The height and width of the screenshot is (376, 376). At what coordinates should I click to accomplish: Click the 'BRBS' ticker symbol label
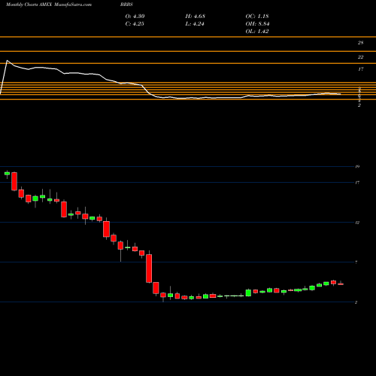(126, 5)
